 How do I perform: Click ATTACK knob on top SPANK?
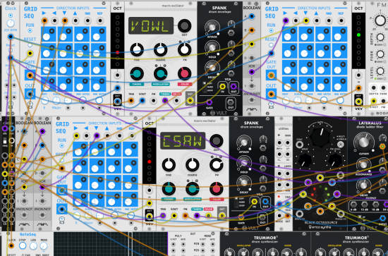tap(212, 28)
